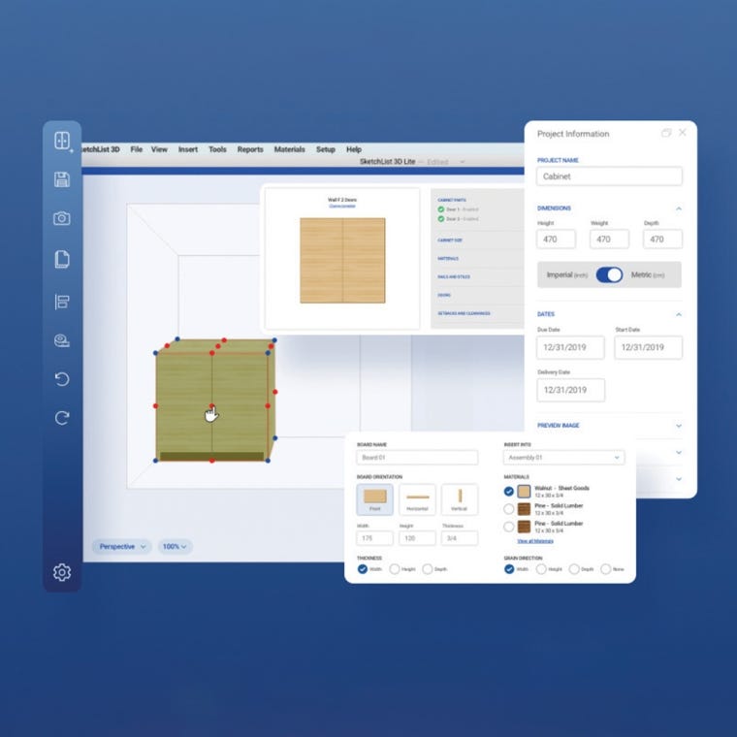Open settings with the gear icon

[62, 572]
